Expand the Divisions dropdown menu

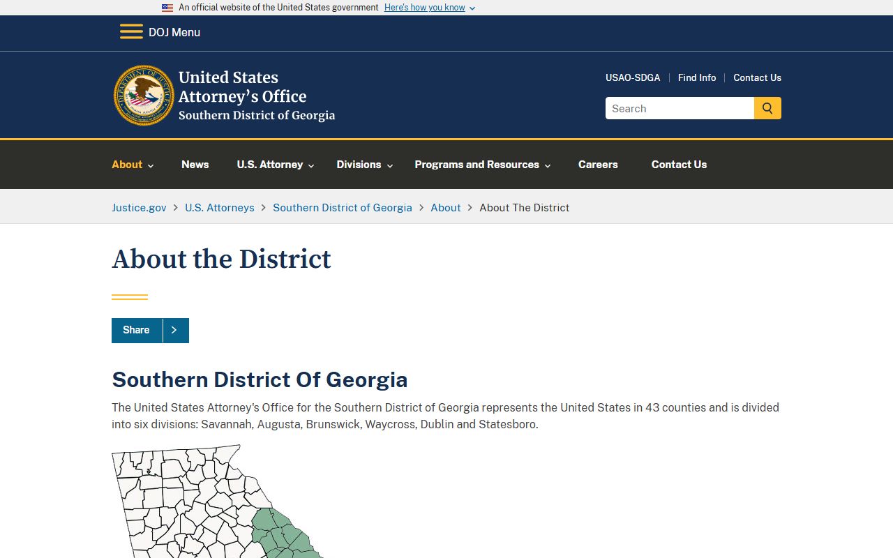pyautogui.click(x=365, y=165)
